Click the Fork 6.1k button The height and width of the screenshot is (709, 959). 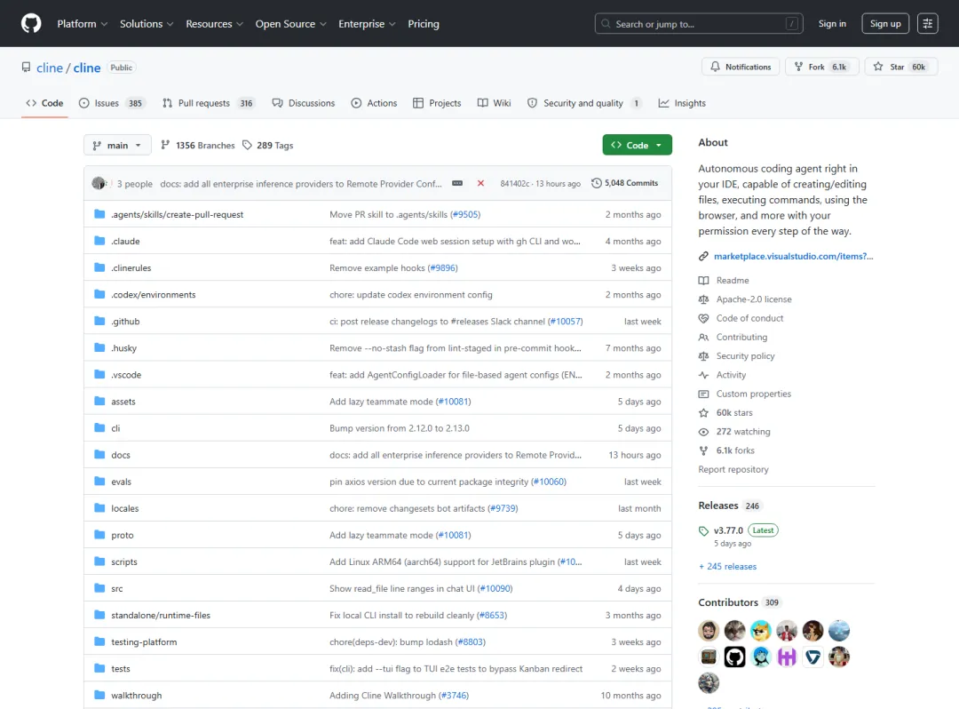822,67
